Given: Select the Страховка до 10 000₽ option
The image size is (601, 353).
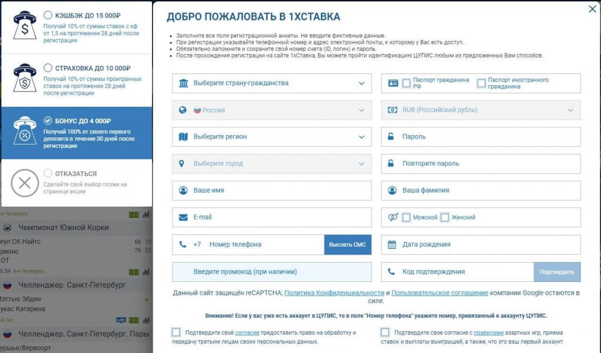Looking at the screenshot, I should tap(48, 68).
